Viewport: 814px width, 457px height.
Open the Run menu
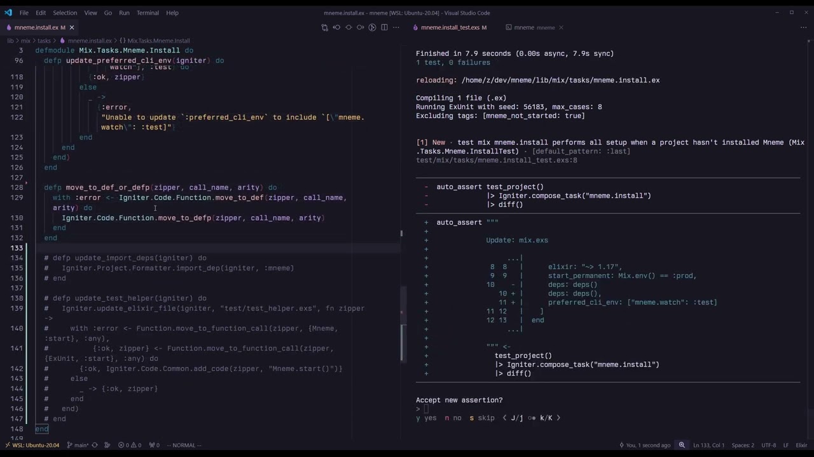tap(124, 13)
